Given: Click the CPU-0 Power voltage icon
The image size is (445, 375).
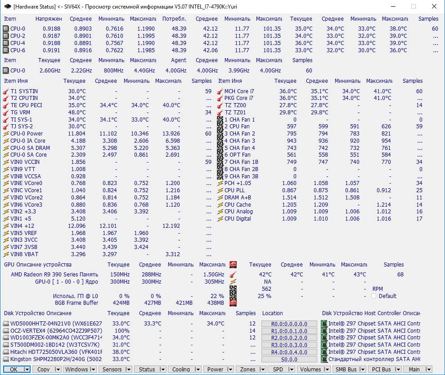Looking at the screenshot, I should pos(6,134).
